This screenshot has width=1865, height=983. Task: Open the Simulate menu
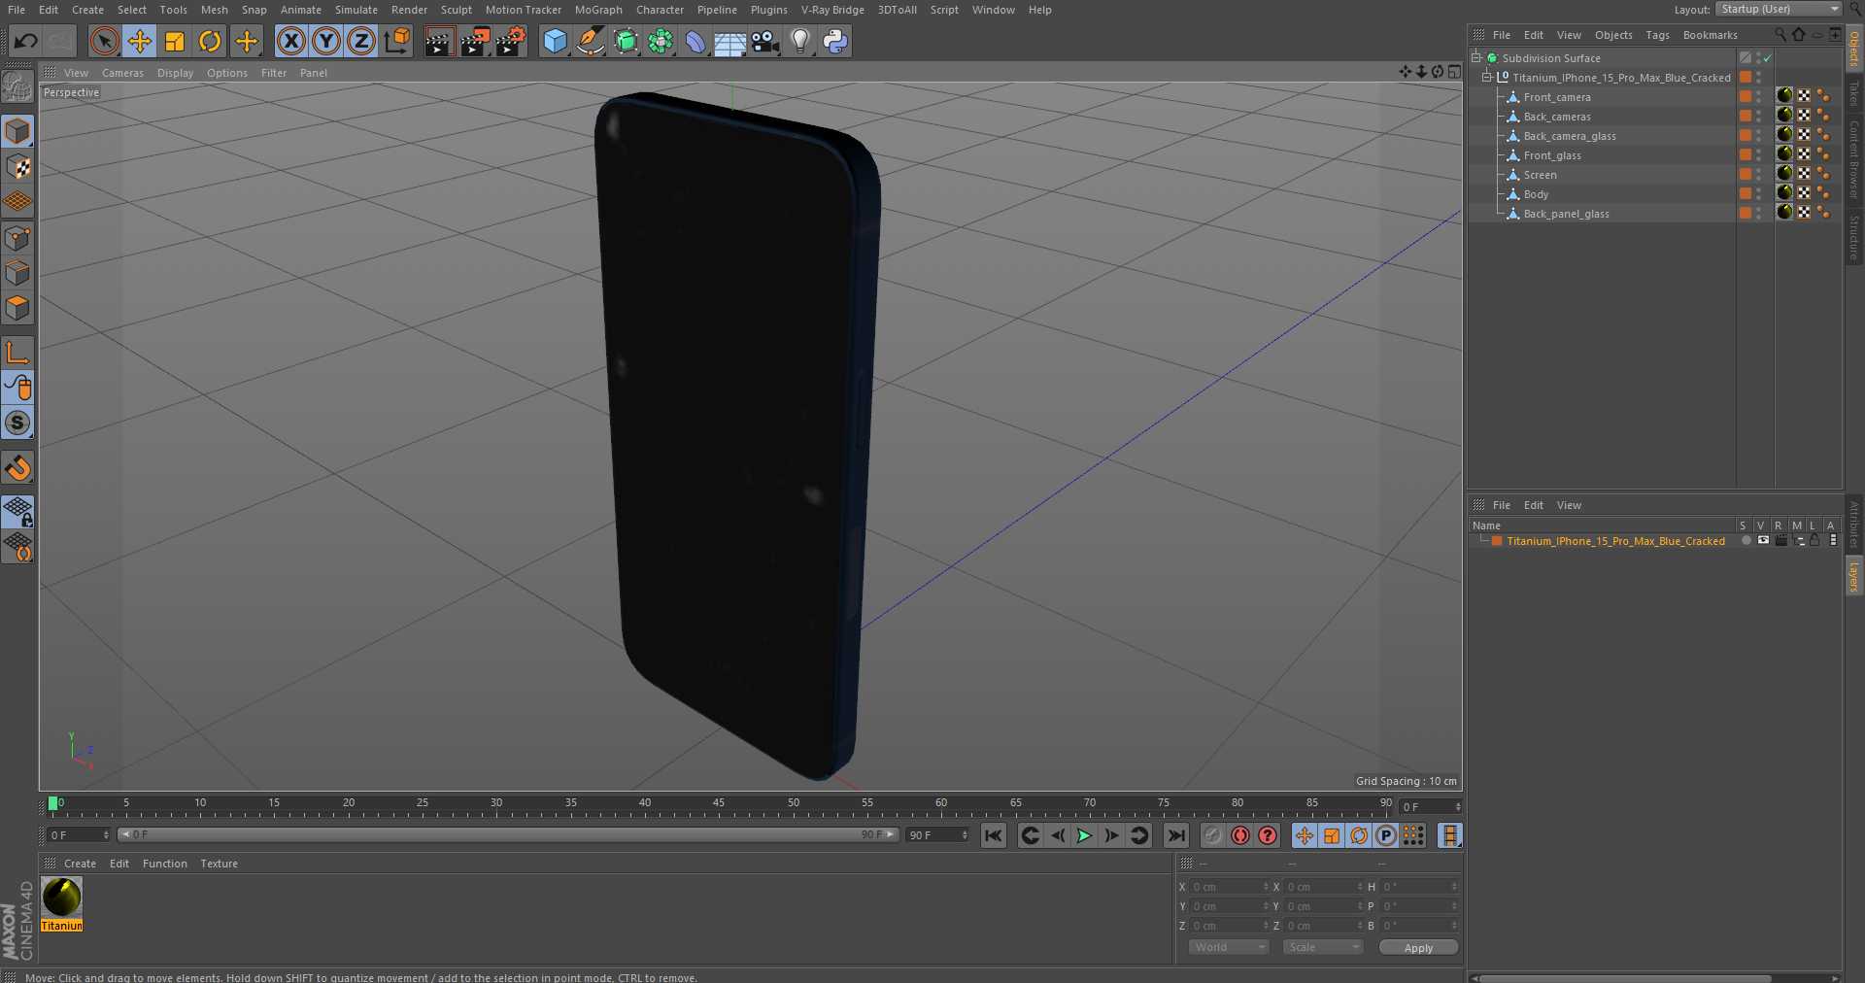tap(356, 10)
